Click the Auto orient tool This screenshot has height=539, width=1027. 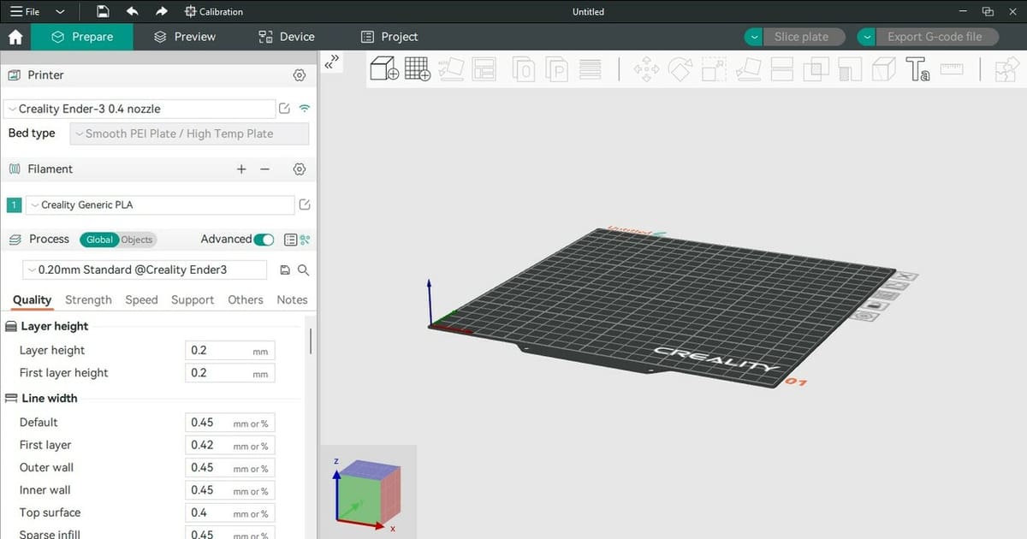tap(450, 68)
